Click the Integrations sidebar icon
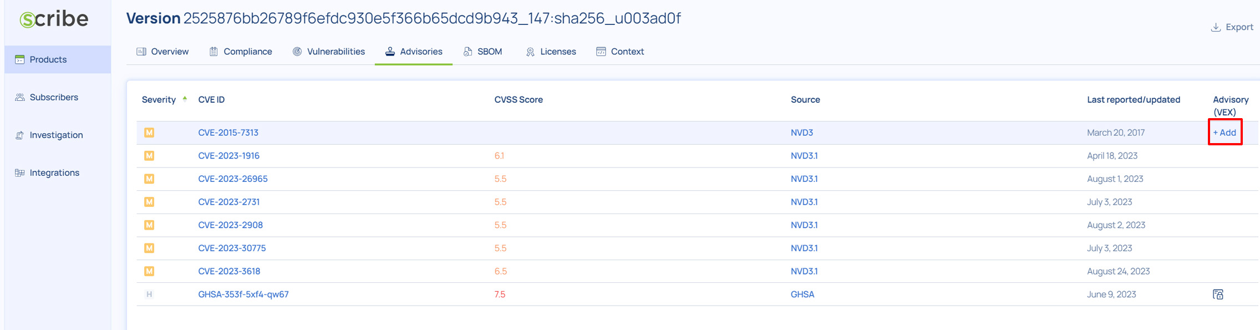 pos(20,172)
